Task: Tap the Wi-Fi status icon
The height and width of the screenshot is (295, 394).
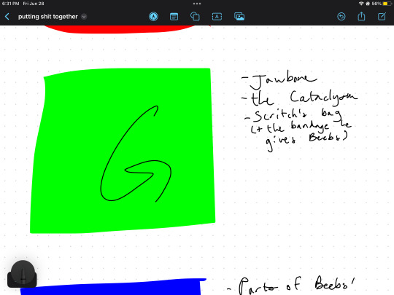Action: 361,4
